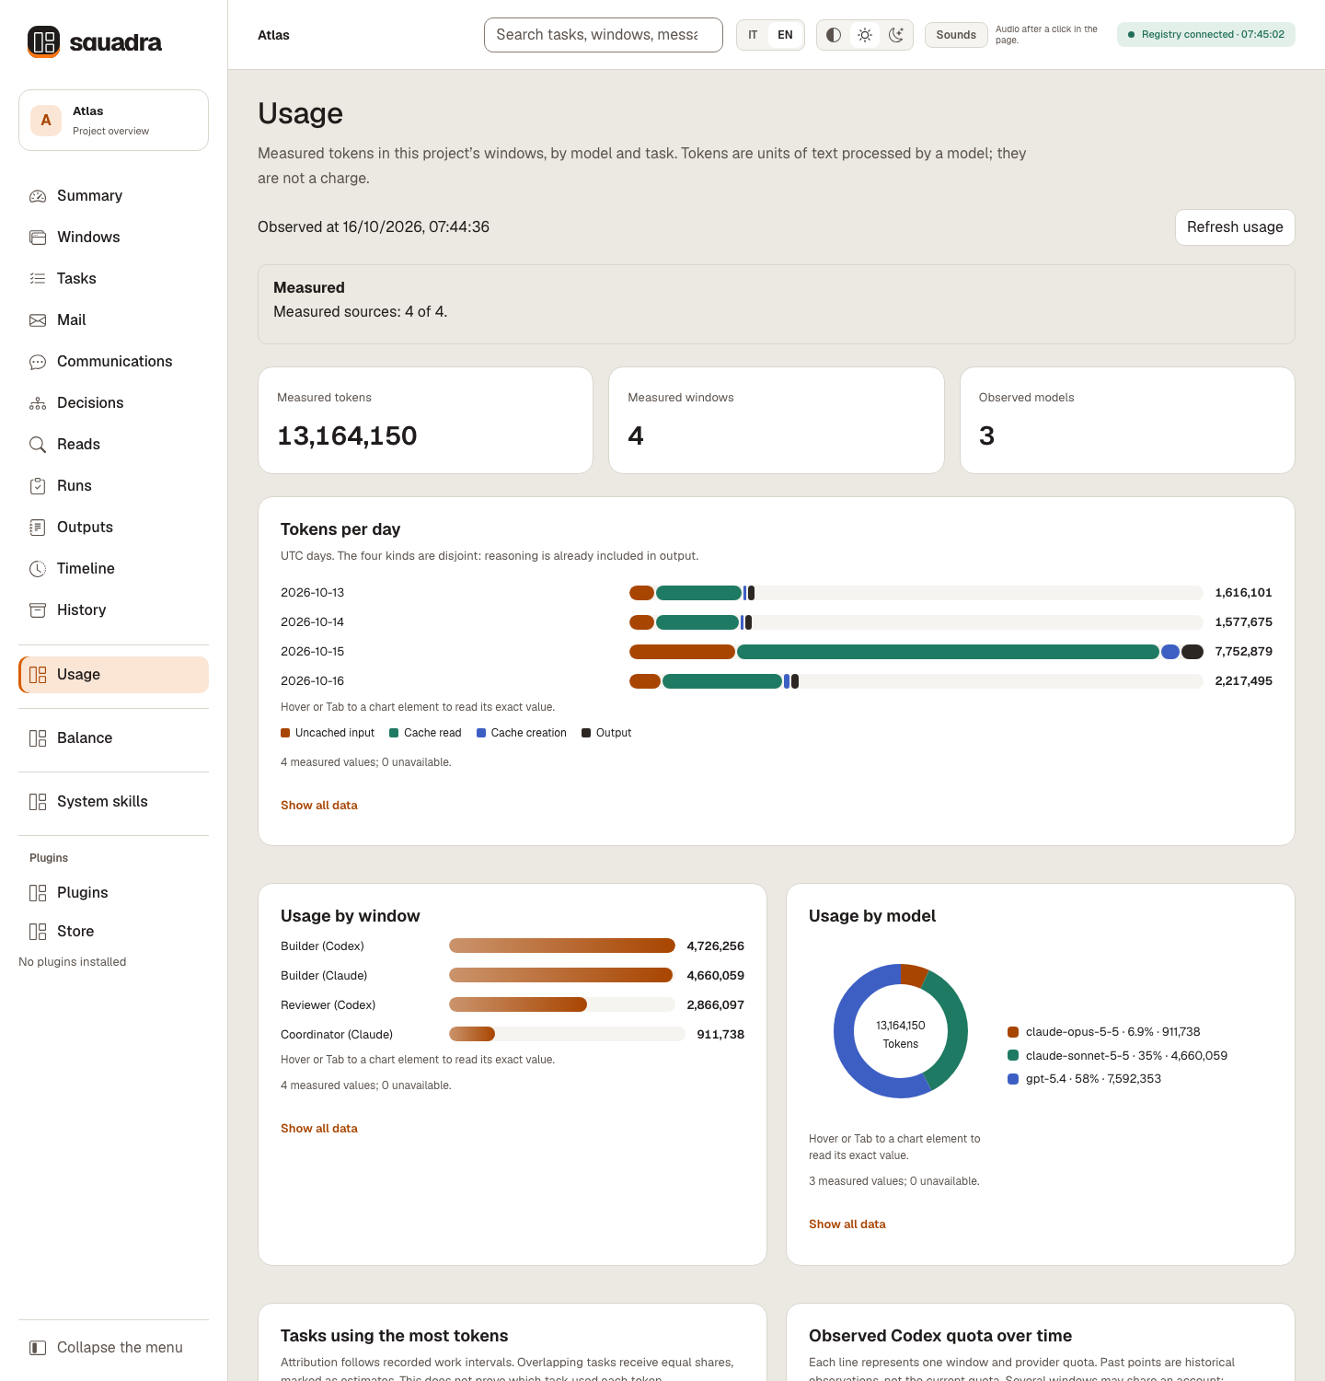Open the Timeline clock icon
The width and height of the screenshot is (1325, 1381).
(38, 569)
